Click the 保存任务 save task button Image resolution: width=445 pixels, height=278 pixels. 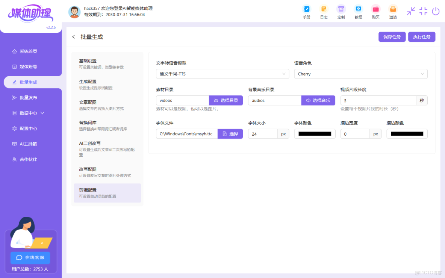click(392, 36)
